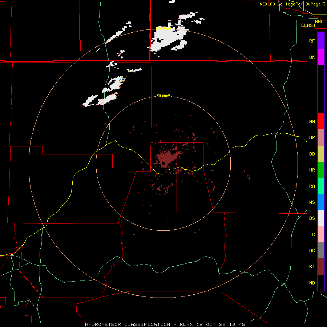
Task: Click the "GR" legend label
Action: tap(312, 138)
